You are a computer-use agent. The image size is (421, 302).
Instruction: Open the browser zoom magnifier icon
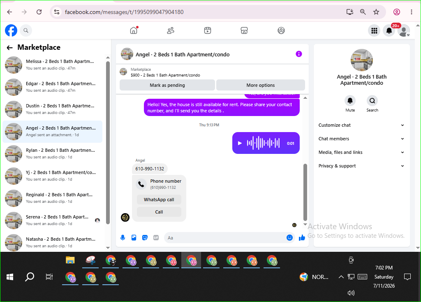pos(363,12)
